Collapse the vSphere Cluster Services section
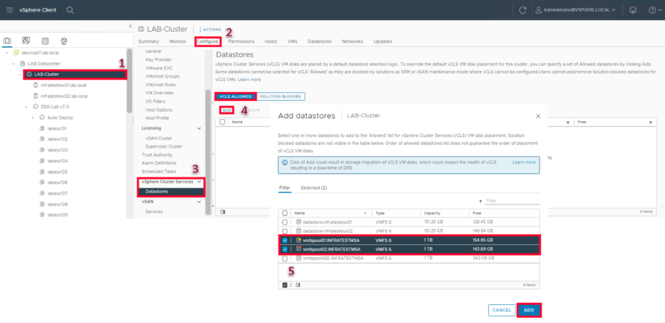The image size is (665, 323). coord(199,182)
